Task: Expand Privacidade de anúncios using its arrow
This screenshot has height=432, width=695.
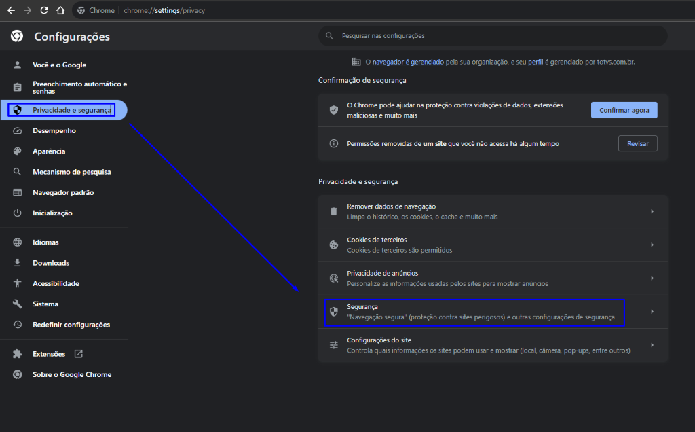Action: coord(652,278)
